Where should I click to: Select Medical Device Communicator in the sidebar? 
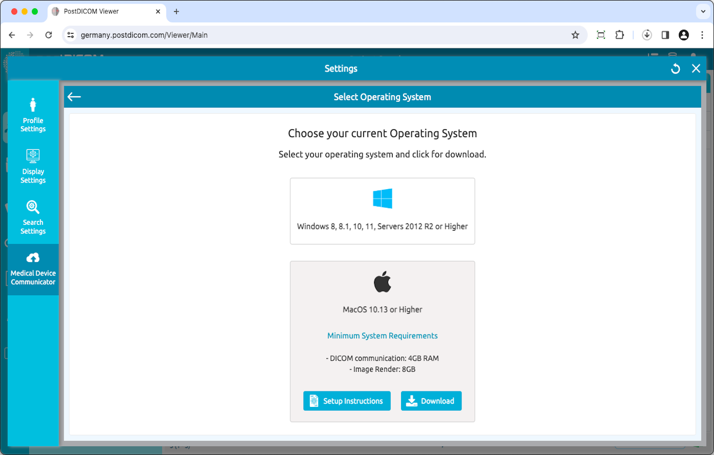pos(33,268)
